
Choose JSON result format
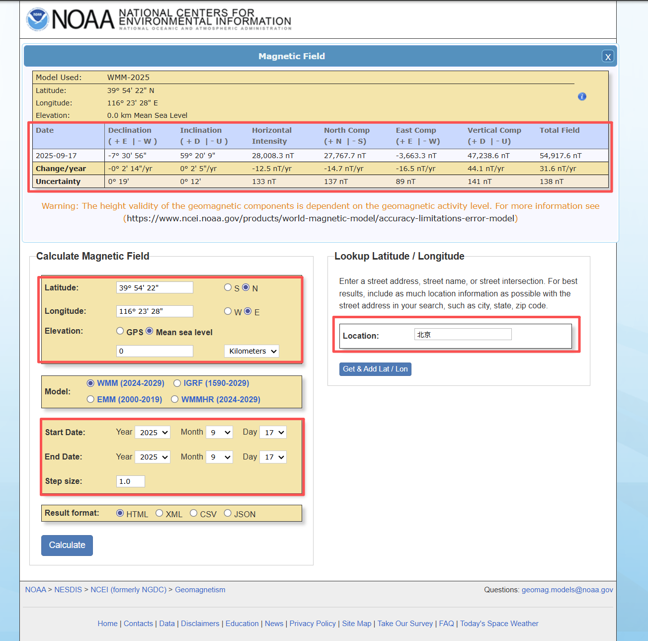click(x=228, y=513)
